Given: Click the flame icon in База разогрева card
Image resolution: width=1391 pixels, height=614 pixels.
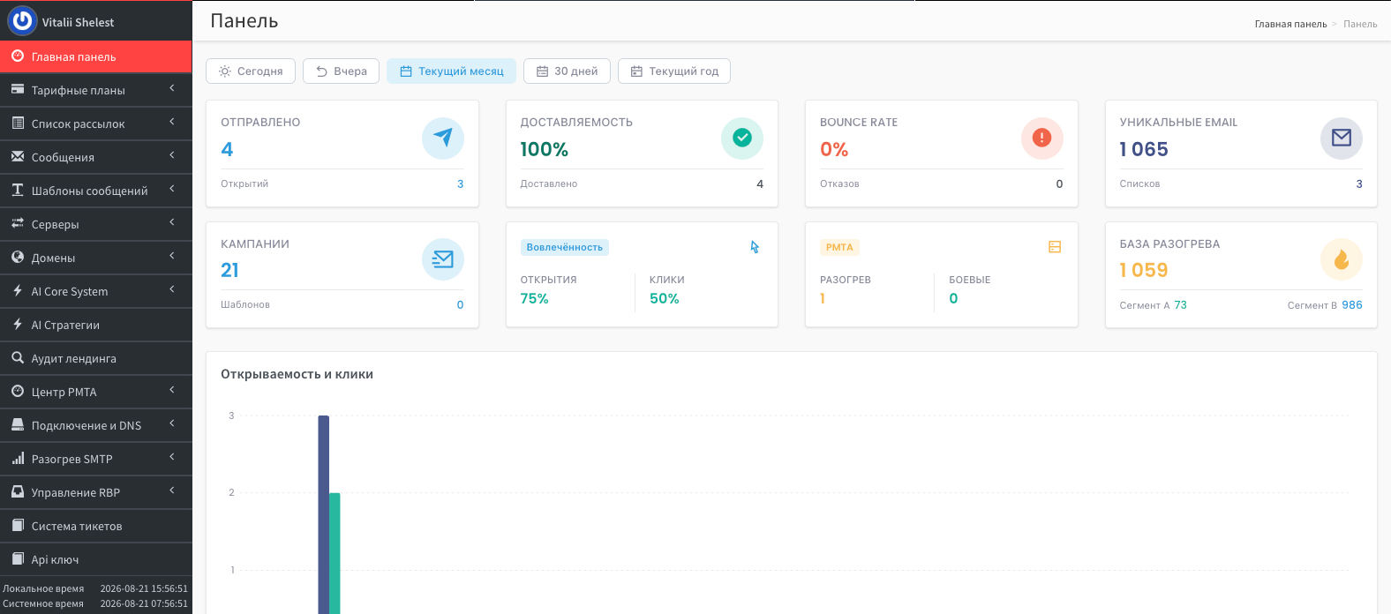Looking at the screenshot, I should pyautogui.click(x=1342, y=259).
